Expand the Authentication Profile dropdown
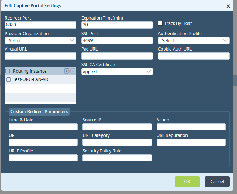 194,40
